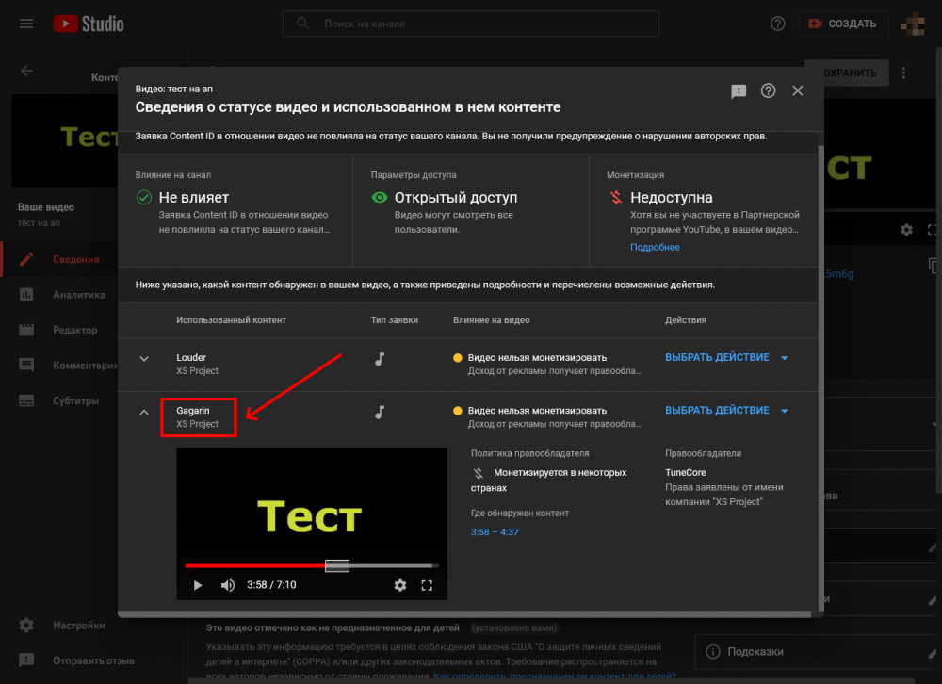Screen dimensions: 942x684
Task: Open Субтитры in the sidebar
Action: [x=60, y=400]
